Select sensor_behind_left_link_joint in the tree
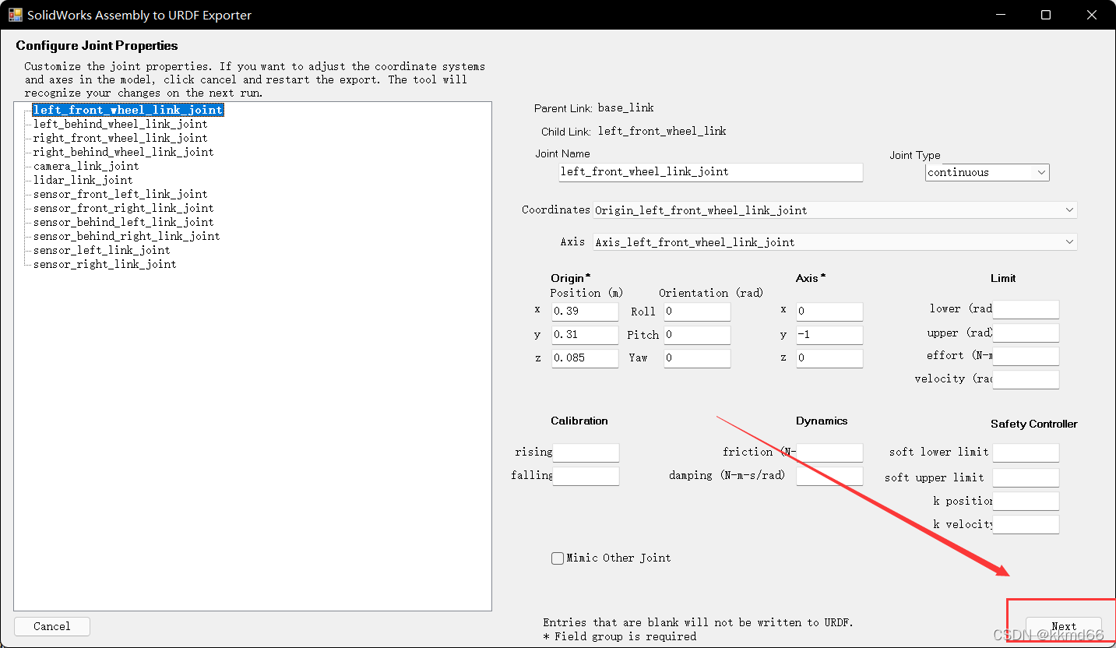The image size is (1116, 648). [123, 222]
